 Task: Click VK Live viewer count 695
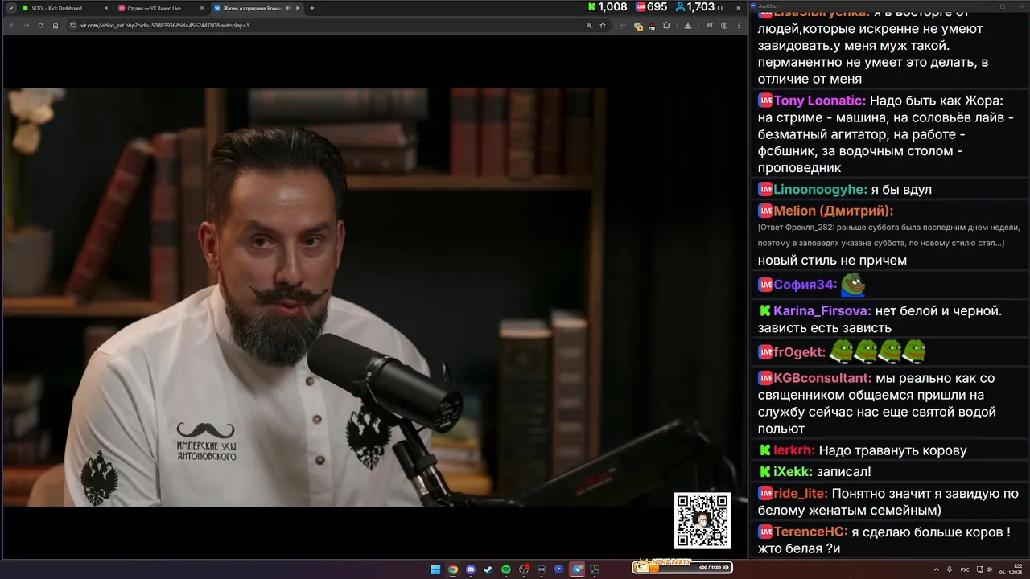(651, 6)
